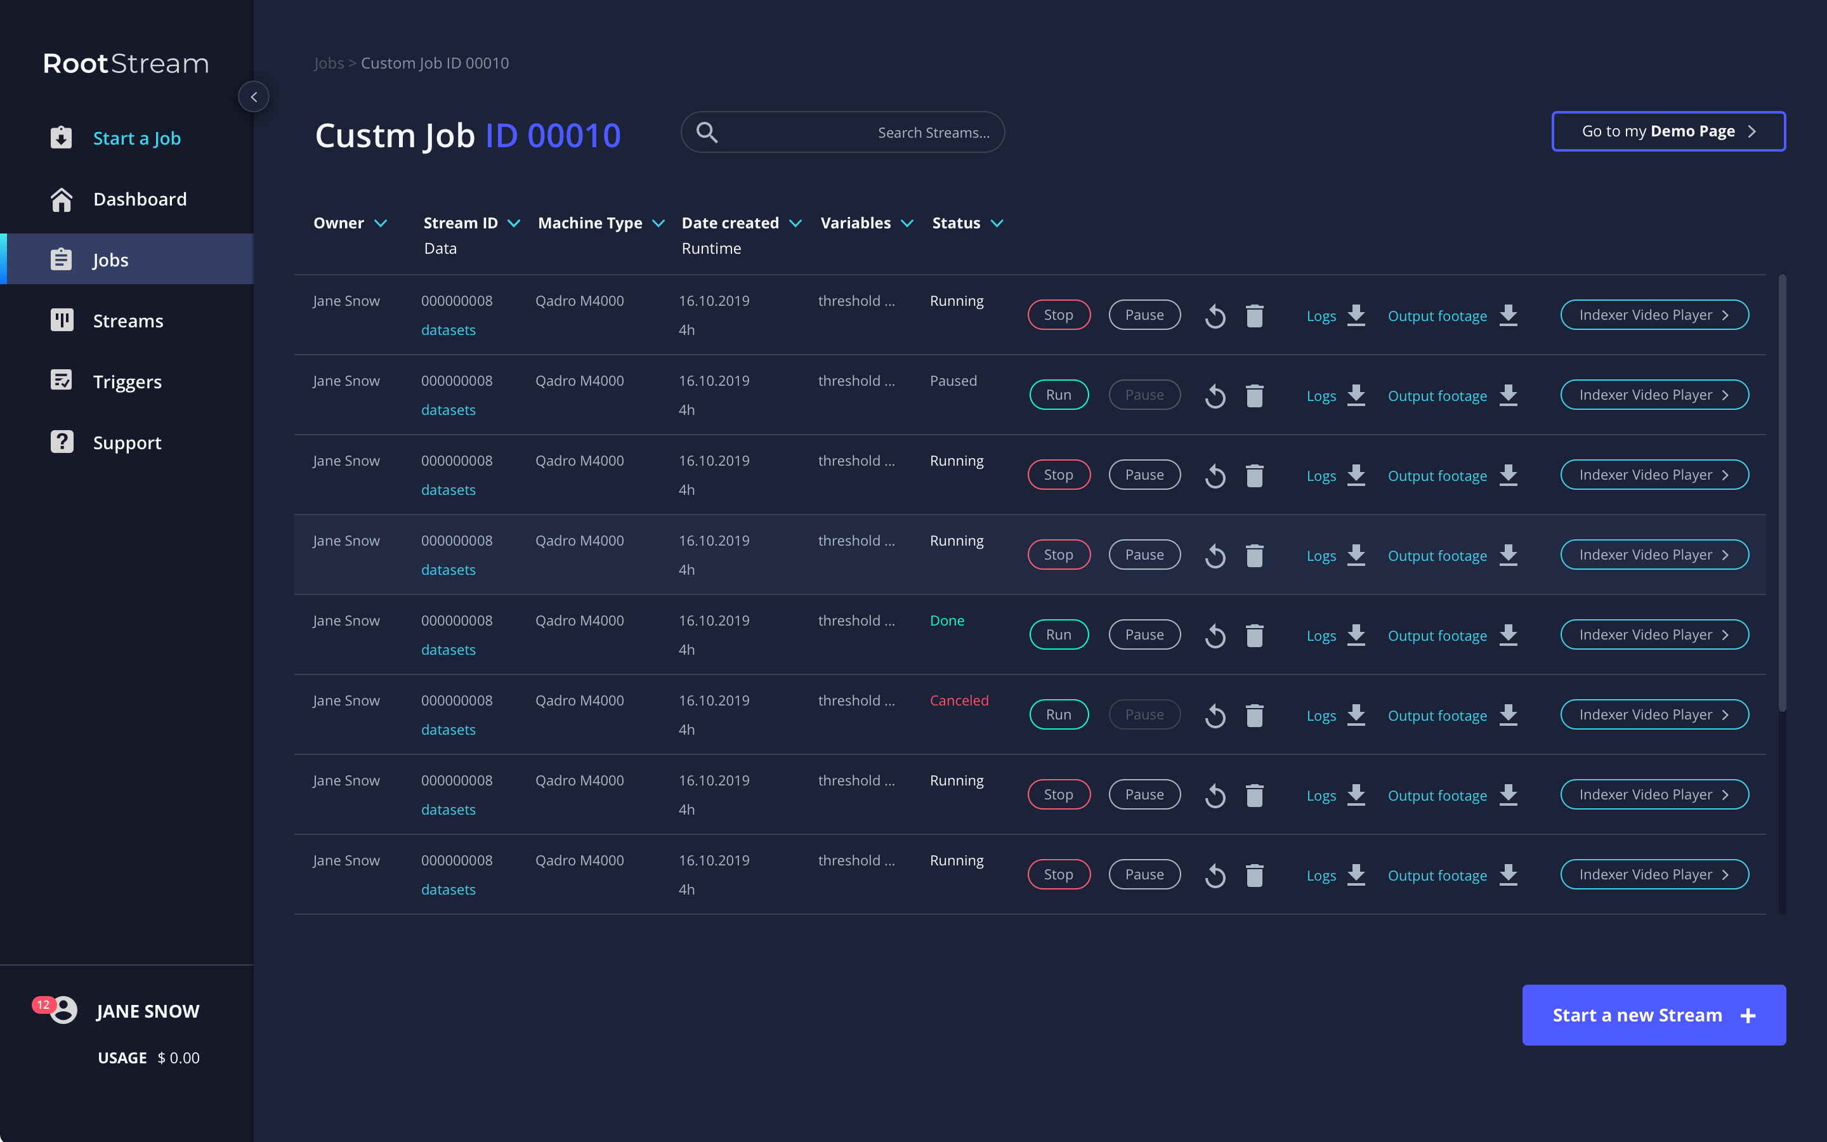Open the Streams sidebar menu item

point(127,320)
